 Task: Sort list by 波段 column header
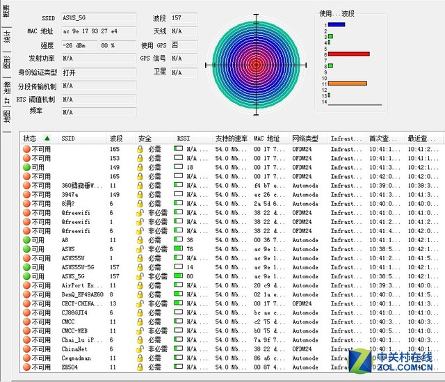click(120, 138)
